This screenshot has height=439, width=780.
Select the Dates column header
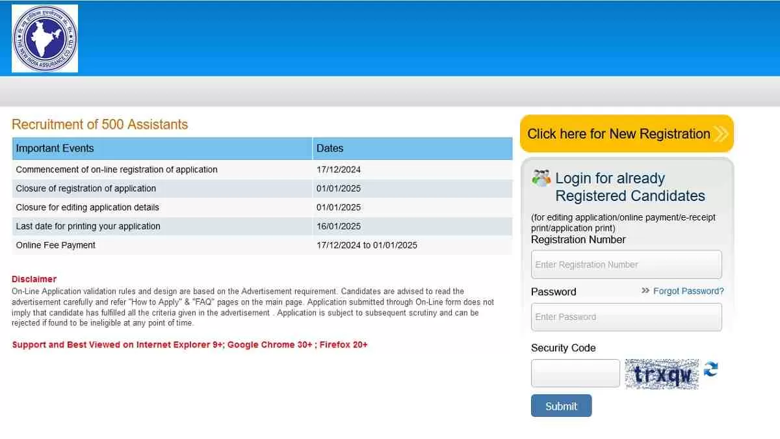[330, 148]
